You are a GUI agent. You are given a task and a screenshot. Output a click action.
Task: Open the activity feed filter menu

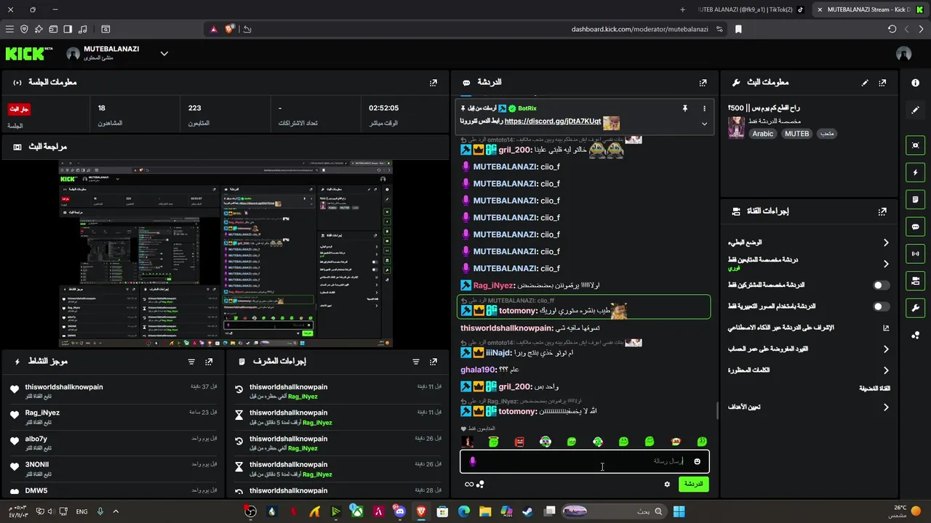(x=192, y=362)
